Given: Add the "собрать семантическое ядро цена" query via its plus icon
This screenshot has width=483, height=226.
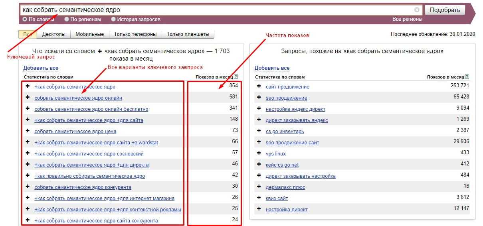Looking at the screenshot, I should (x=28, y=131).
